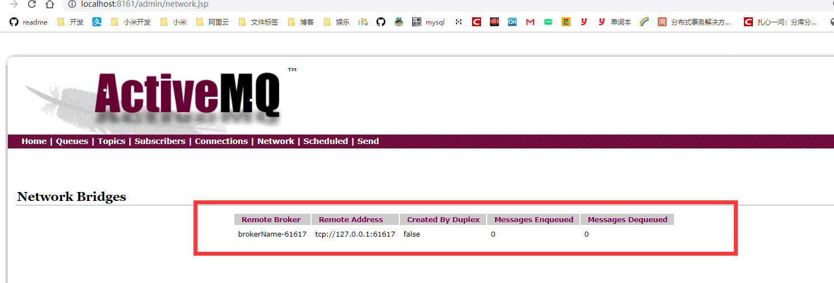
Task: Open the 分布式事务解决方 bookmark
Action: pyautogui.click(x=694, y=22)
